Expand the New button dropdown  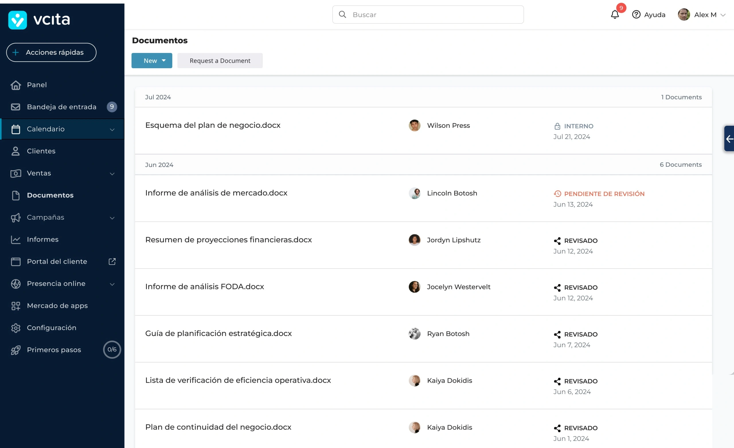click(163, 60)
